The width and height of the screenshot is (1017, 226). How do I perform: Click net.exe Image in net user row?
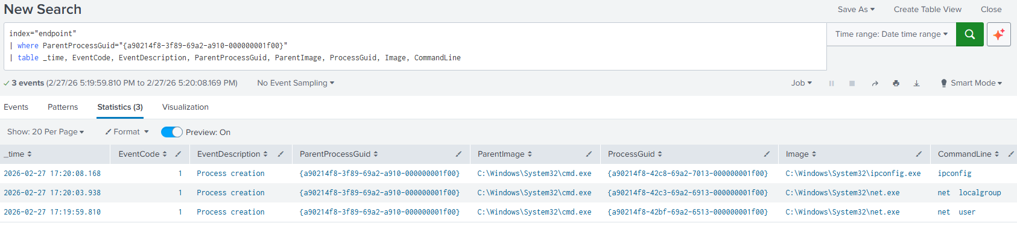pos(843,212)
